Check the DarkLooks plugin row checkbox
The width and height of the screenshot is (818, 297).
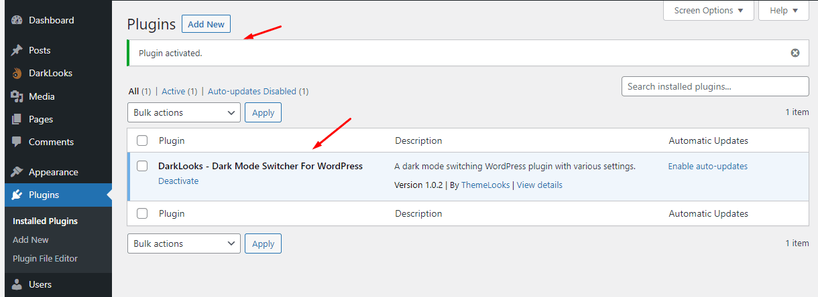[x=142, y=166]
